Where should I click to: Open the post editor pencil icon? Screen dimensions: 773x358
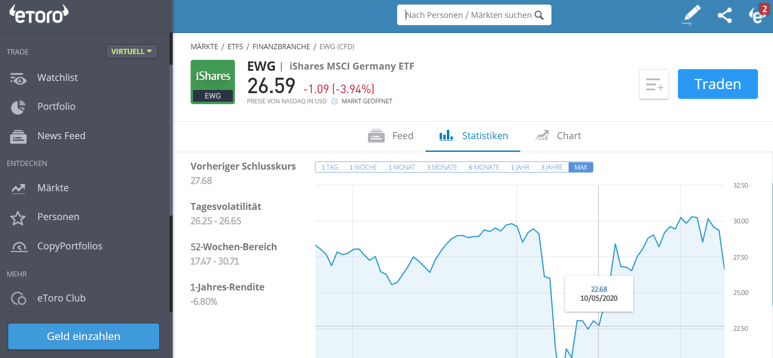(x=692, y=15)
